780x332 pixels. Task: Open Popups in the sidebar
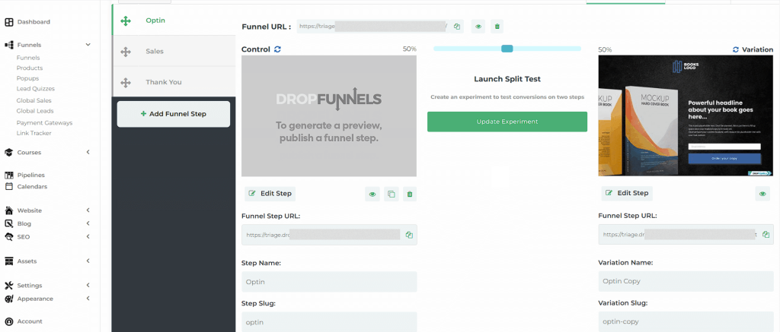click(x=27, y=78)
